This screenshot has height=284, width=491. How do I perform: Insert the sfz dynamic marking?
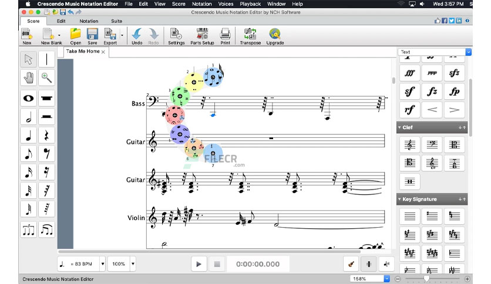pos(455,73)
